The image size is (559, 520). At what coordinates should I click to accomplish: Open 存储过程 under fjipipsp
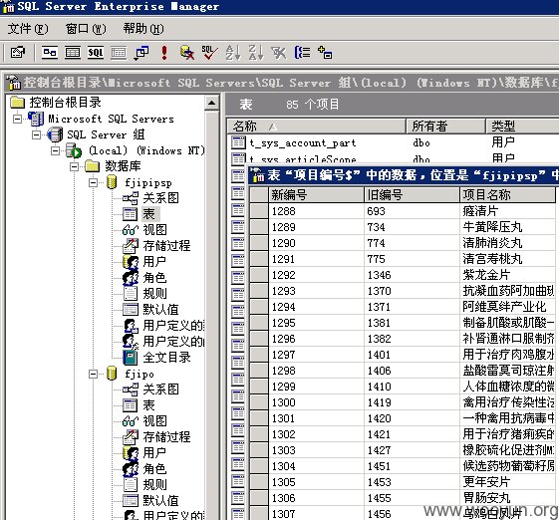tap(166, 246)
